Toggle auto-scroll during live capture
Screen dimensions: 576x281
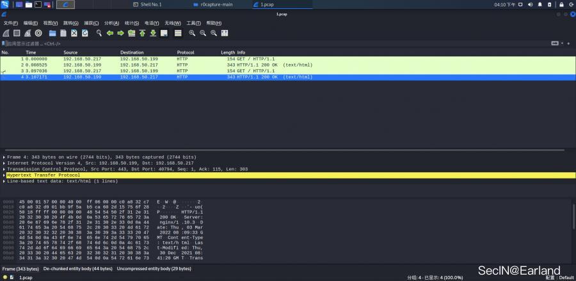tap(164, 33)
